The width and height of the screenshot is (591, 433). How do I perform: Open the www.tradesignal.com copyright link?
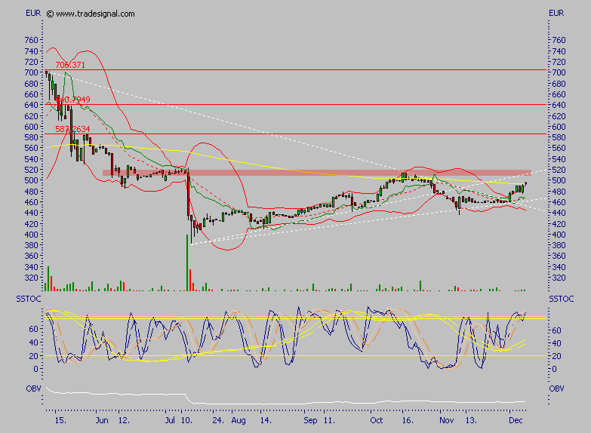[95, 14]
